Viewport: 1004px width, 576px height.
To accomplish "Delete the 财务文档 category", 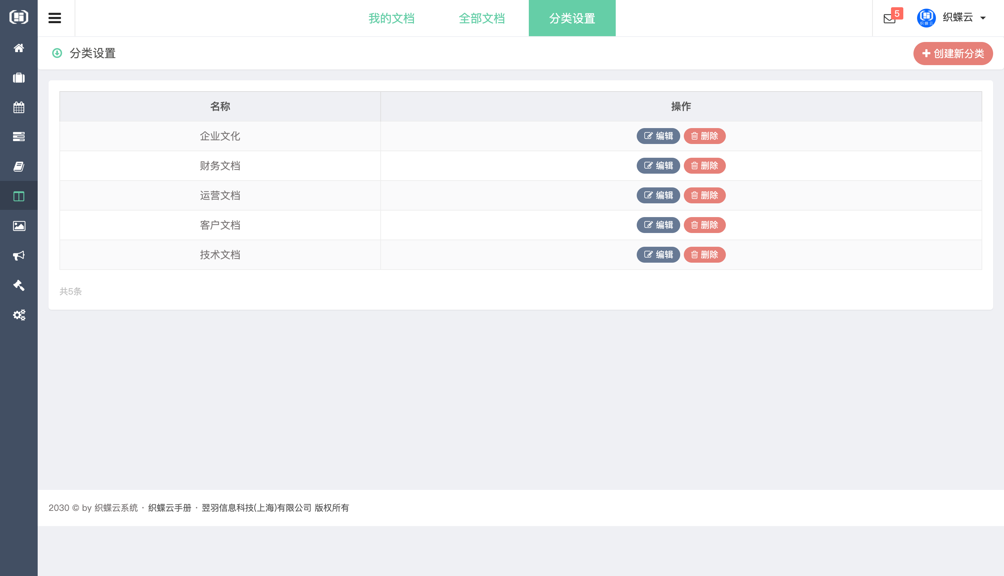I will point(704,166).
